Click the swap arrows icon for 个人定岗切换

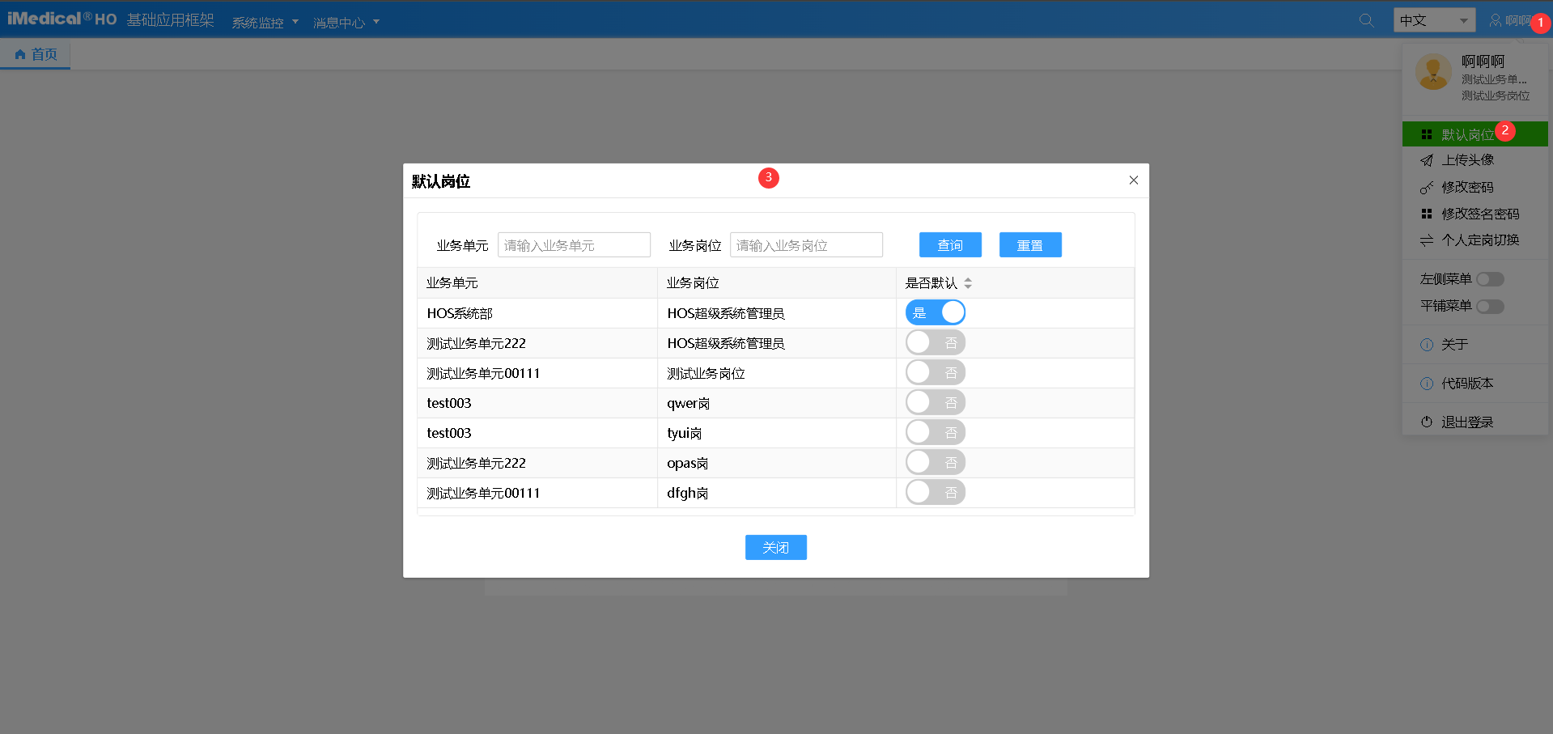point(1427,240)
